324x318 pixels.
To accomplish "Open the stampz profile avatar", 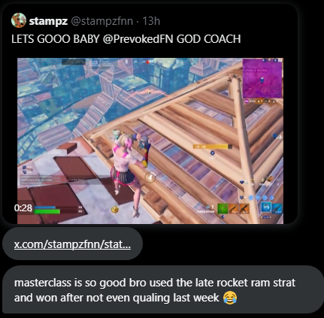I will coord(19,20).
